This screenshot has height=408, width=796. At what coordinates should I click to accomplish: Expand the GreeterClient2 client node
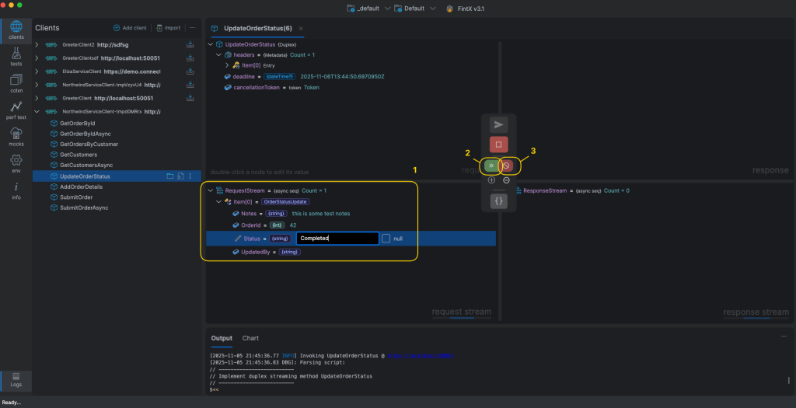[x=37, y=45]
